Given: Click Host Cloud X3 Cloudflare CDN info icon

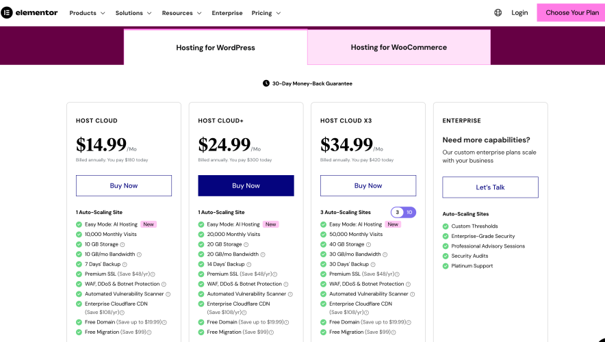Looking at the screenshot, I should [367, 313].
